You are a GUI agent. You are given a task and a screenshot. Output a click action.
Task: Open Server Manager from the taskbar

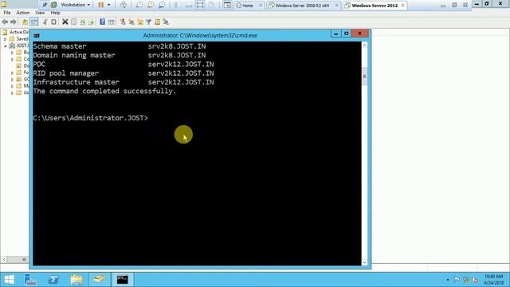coord(30,280)
